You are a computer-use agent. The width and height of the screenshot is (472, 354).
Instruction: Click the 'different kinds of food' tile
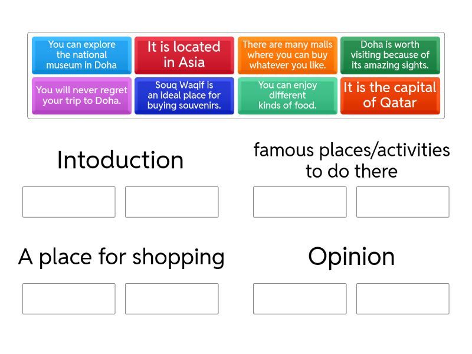point(287,95)
